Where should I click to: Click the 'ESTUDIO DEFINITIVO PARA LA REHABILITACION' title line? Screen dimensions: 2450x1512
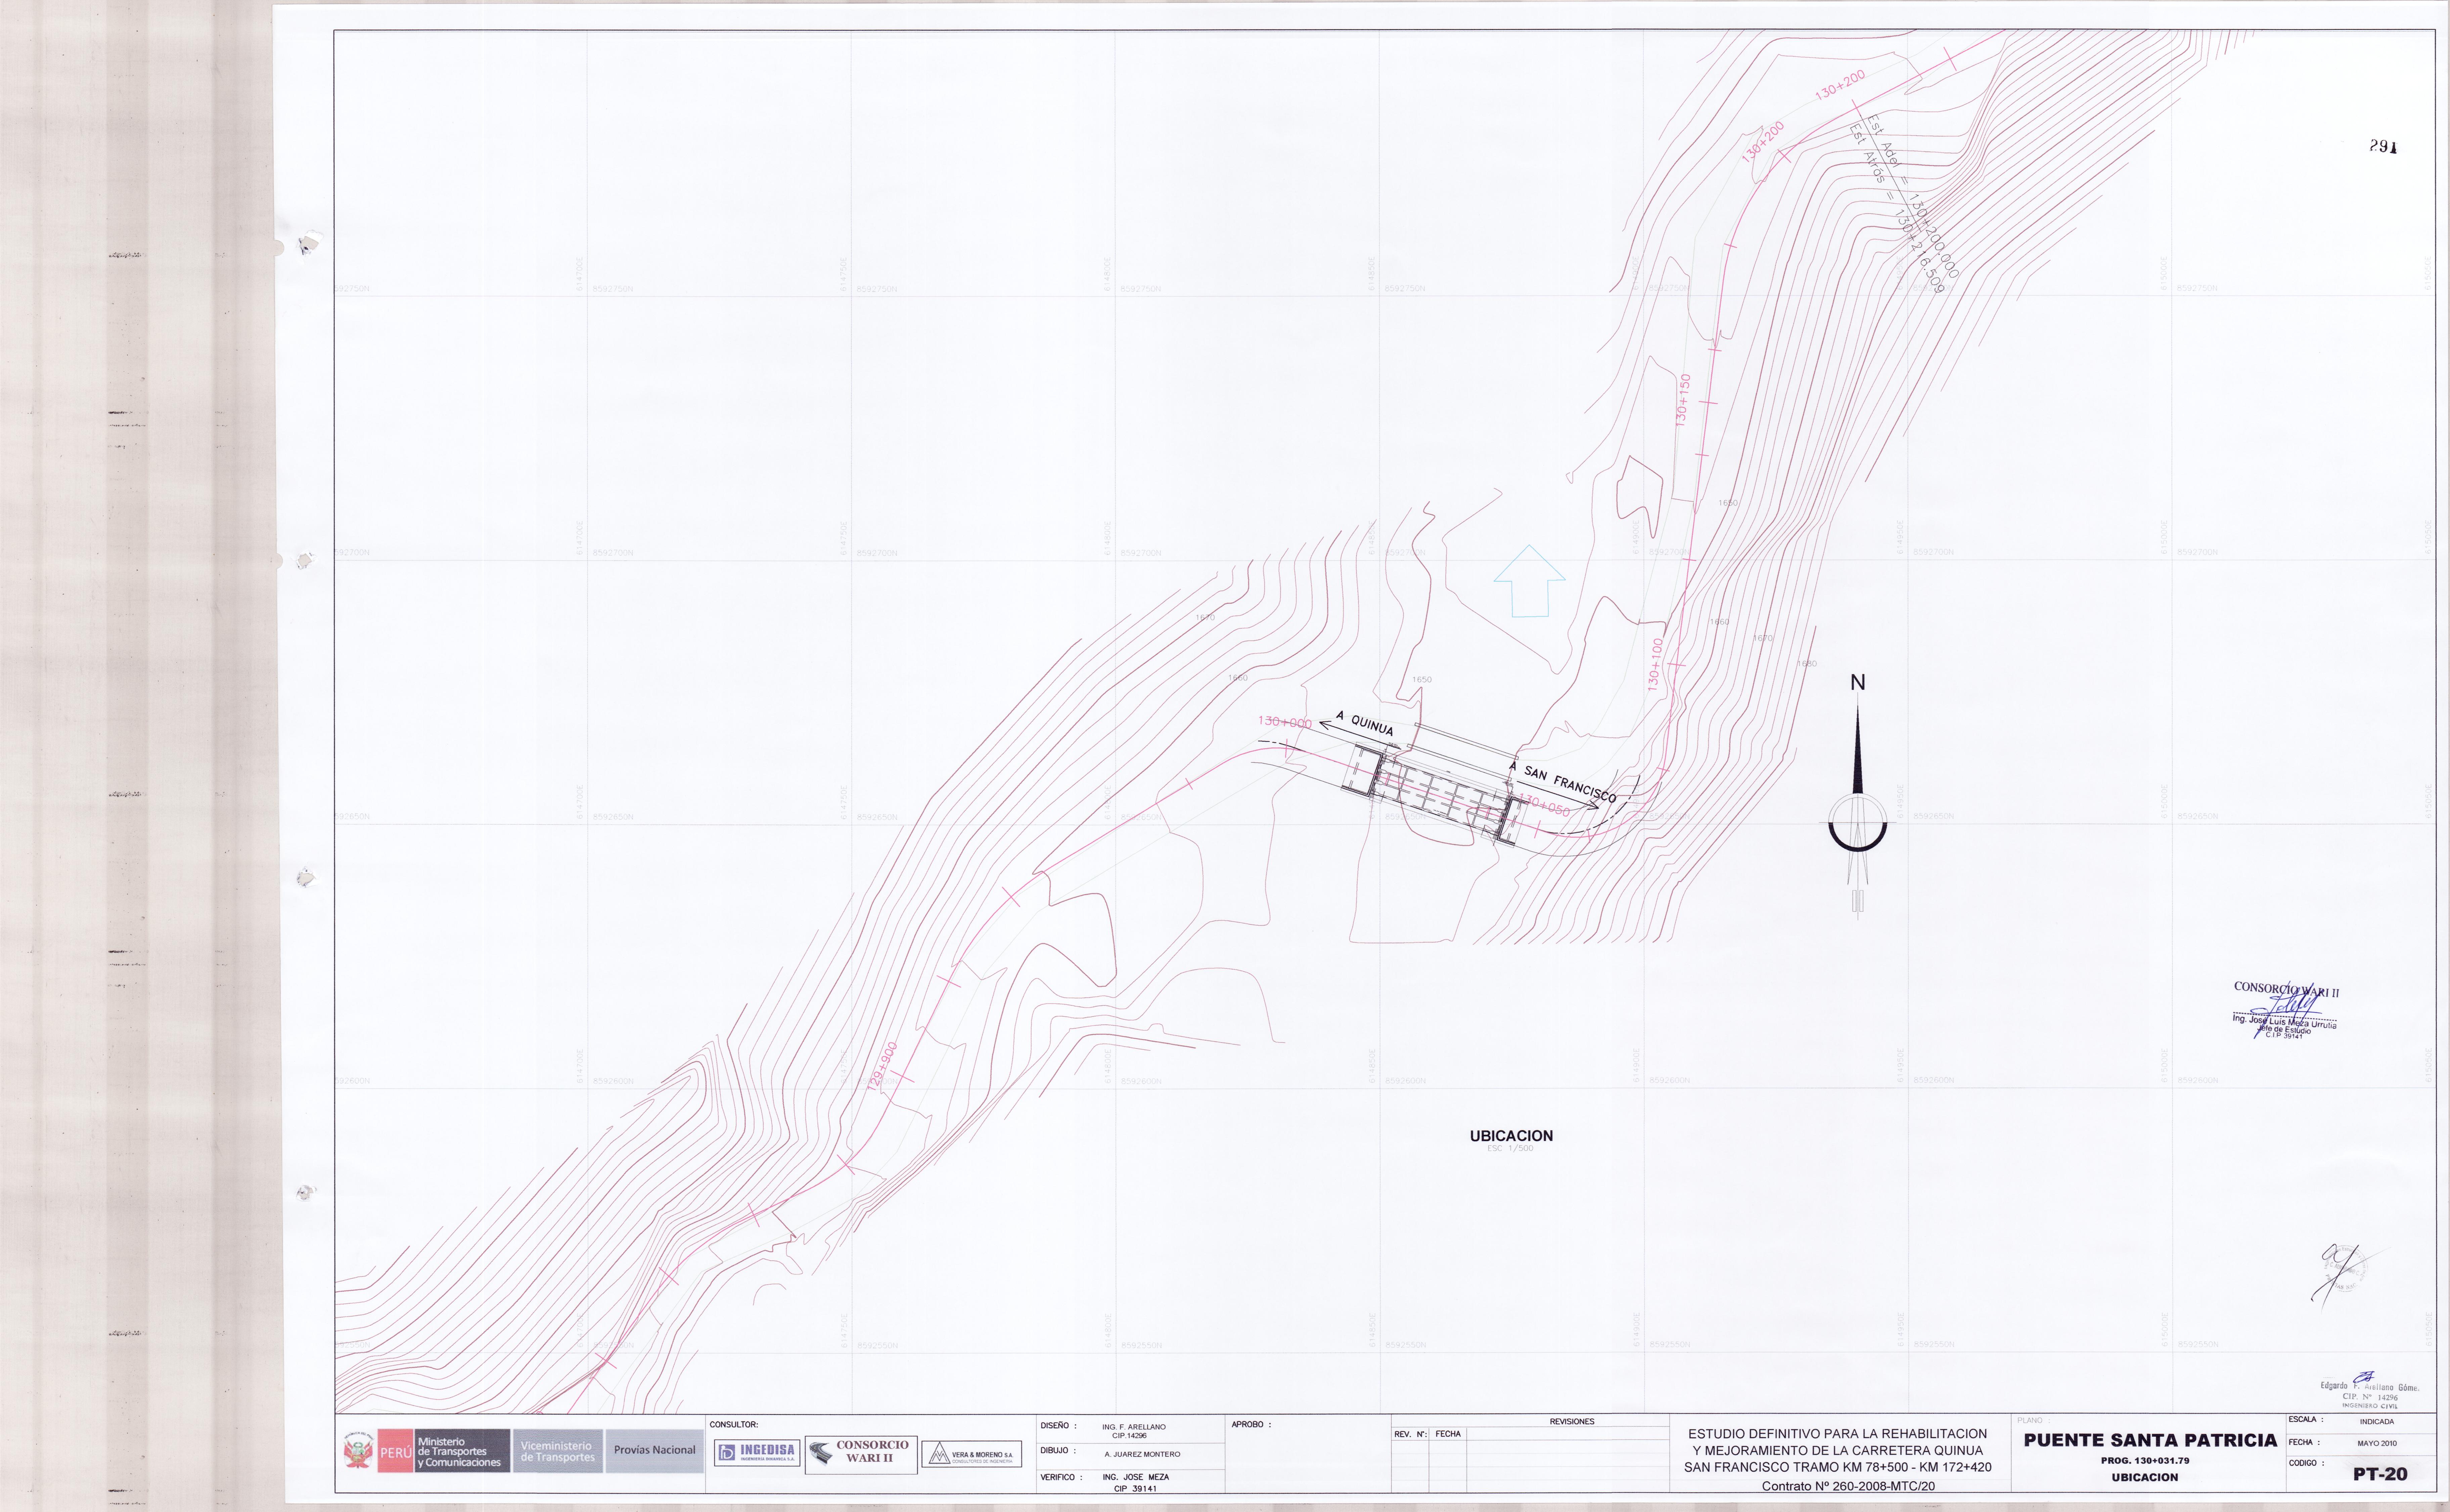(x=1837, y=1434)
